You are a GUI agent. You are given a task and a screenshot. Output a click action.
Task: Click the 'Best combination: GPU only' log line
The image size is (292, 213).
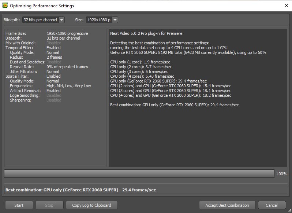pos(174,105)
